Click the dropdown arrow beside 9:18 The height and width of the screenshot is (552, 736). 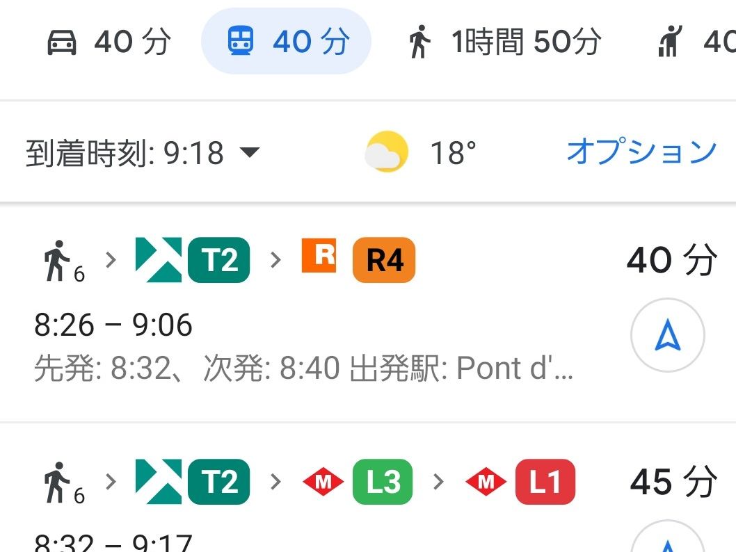(248, 152)
